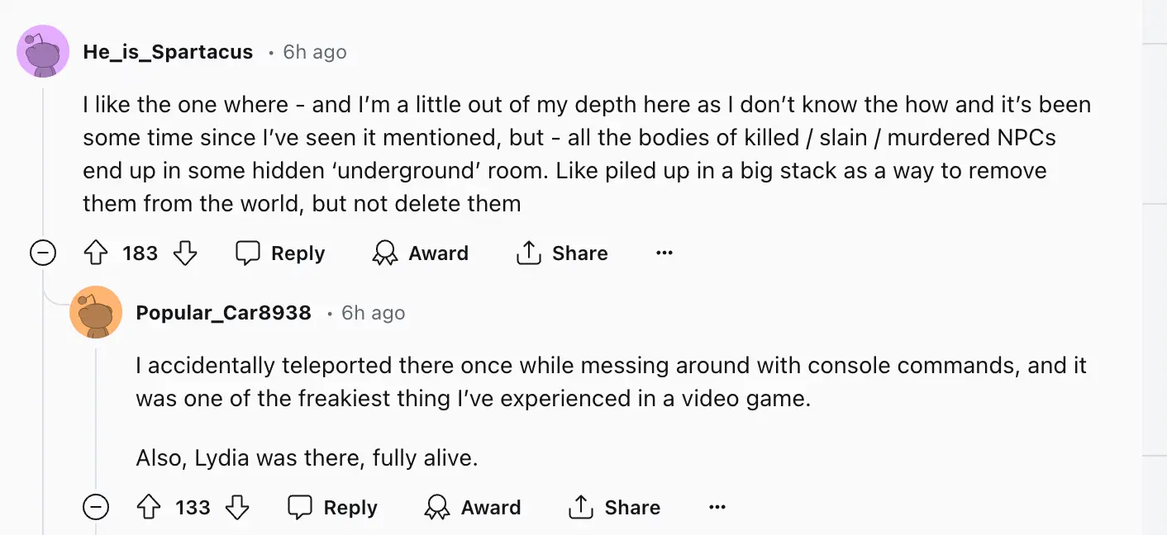Open the overflow menu on He_is_Spartacus's comment
The image size is (1167, 535).
pos(664,253)
